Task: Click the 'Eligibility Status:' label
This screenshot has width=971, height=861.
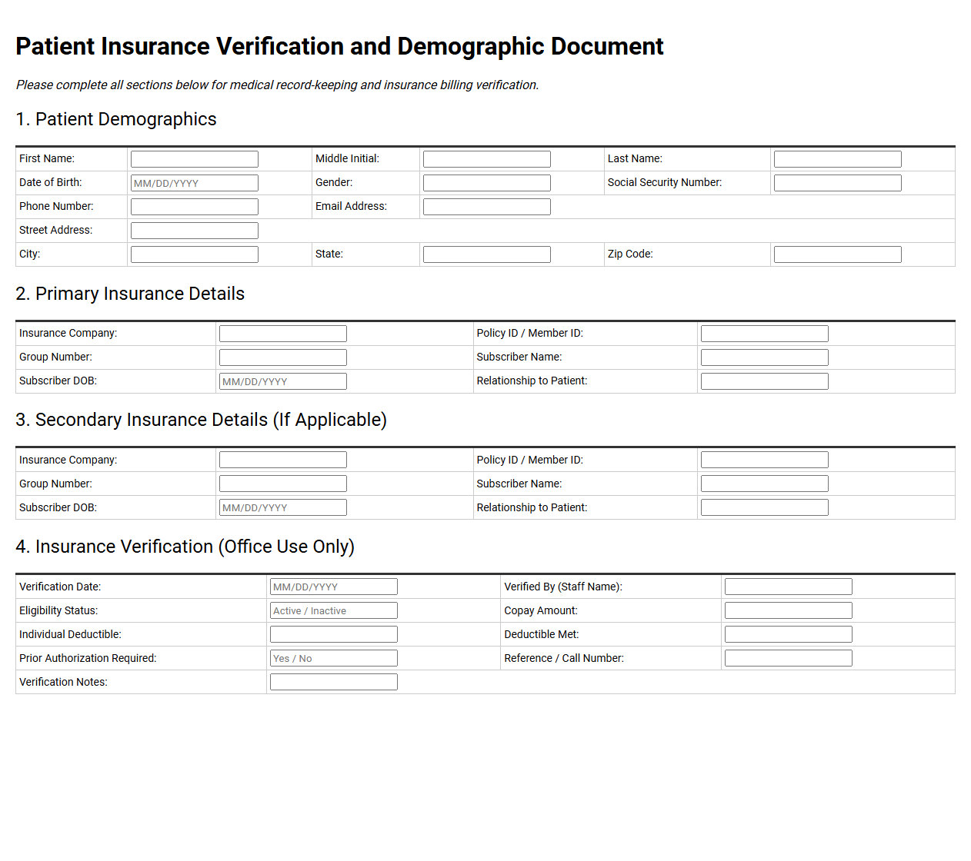Action: pos(58,610)
